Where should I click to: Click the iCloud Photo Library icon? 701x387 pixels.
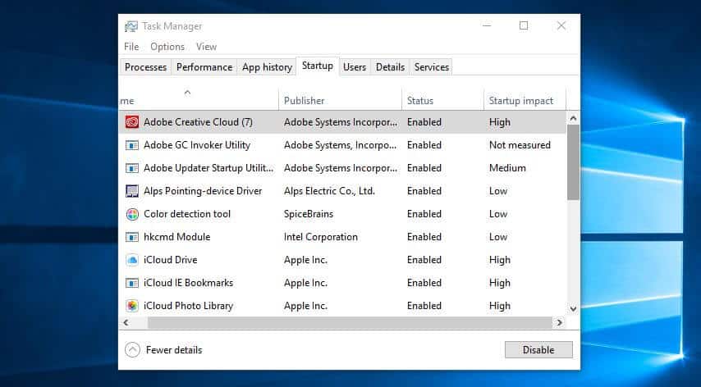click(x=131, y=306)
